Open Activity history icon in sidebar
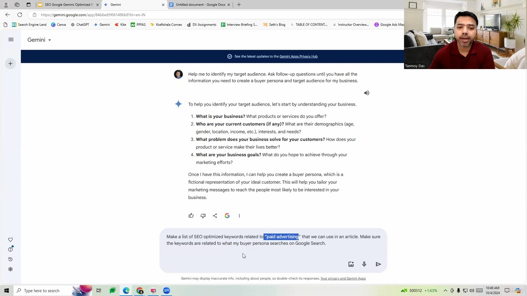This screenshot has width=527, height=296. (10, 259)
